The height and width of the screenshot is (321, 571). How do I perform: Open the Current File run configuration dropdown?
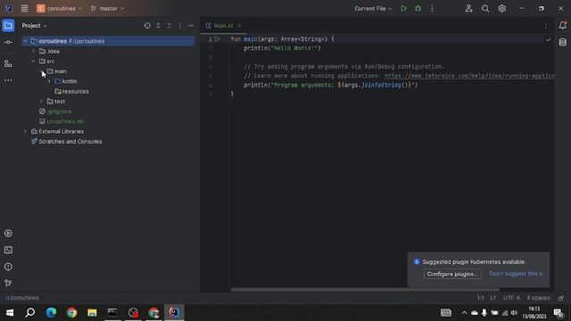[373, 8]
